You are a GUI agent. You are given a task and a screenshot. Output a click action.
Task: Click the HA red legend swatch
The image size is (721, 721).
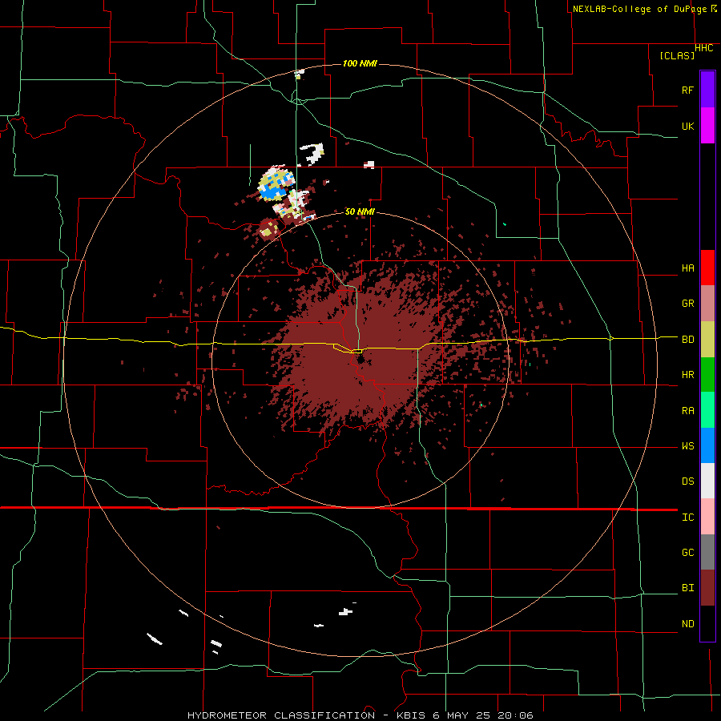[x=707, y=268]
